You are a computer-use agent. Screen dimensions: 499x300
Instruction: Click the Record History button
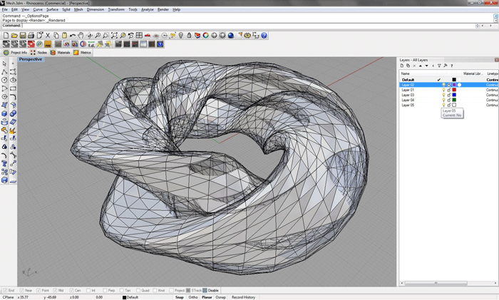point(243,297)
